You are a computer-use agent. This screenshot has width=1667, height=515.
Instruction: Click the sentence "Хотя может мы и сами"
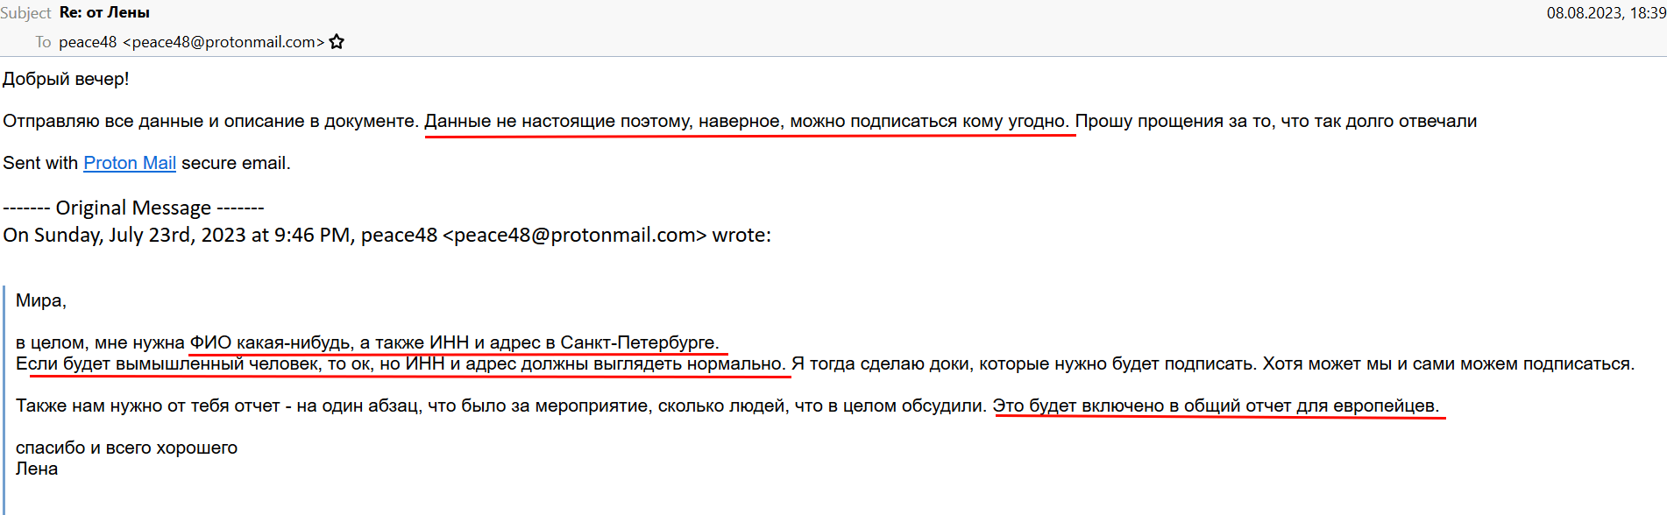point(1449,363)
